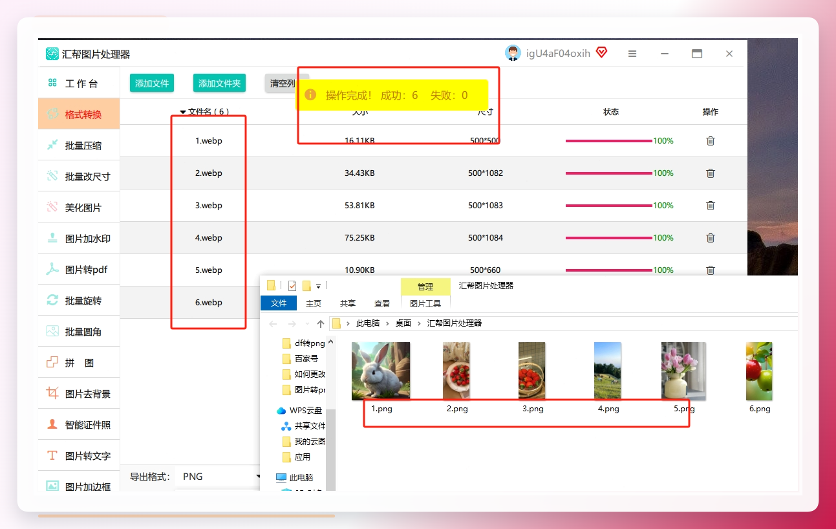Go back in the Explorer window
The image size is (836, 529).
pos(273,323)
